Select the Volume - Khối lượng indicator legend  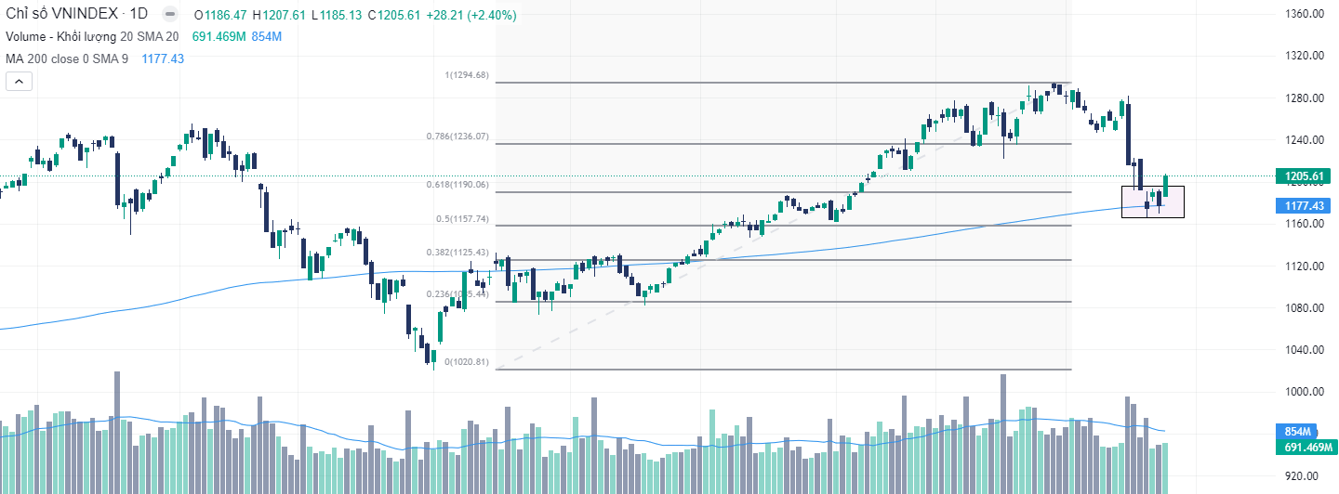(91, 36)
